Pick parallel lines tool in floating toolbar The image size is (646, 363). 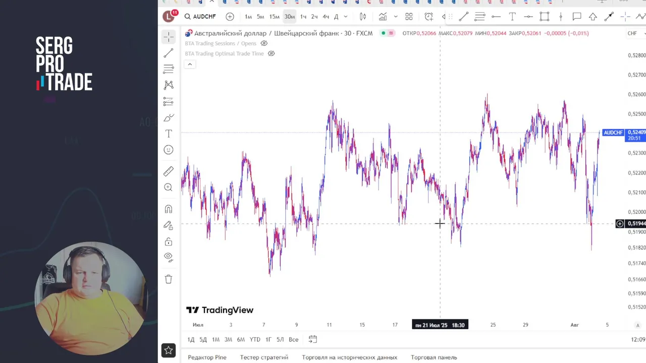pos(480,17)
